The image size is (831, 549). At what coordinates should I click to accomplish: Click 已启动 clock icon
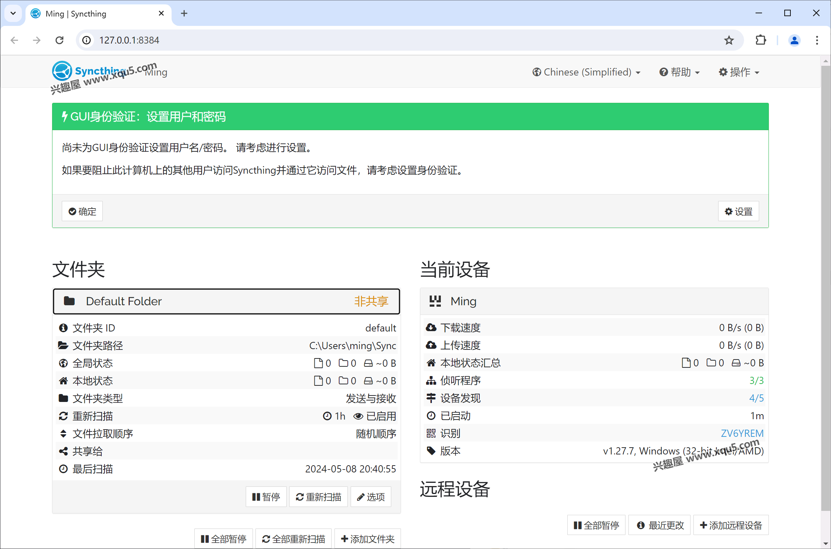[x=431, y=416]
